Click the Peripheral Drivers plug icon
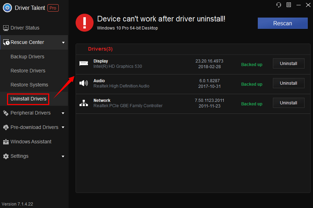 tap(6, 113)
